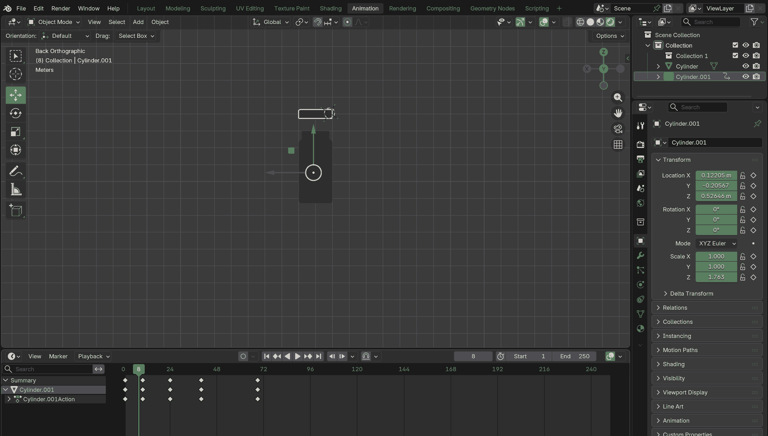Screen dimensions: 768x436
Task: Select the Rotate tool
Action: [x=16, y=113]
